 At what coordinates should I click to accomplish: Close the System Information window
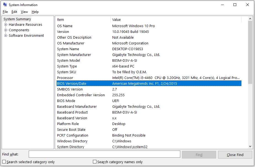click(248, 5)
